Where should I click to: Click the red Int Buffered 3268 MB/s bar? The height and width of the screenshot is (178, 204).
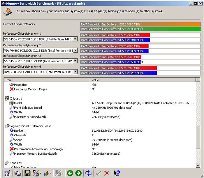(x=118, y=68)
